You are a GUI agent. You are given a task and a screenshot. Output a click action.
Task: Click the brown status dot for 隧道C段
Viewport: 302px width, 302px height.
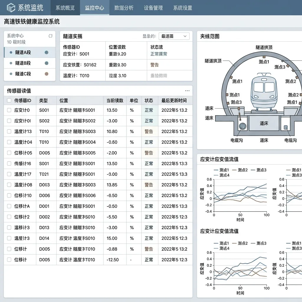coord(46,74)
